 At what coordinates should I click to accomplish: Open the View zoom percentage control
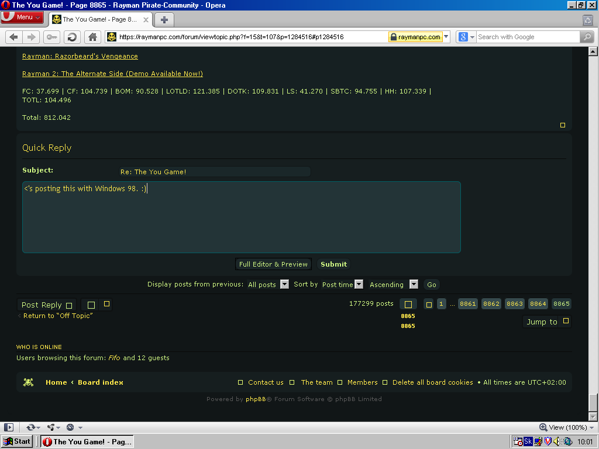(567, 427)
